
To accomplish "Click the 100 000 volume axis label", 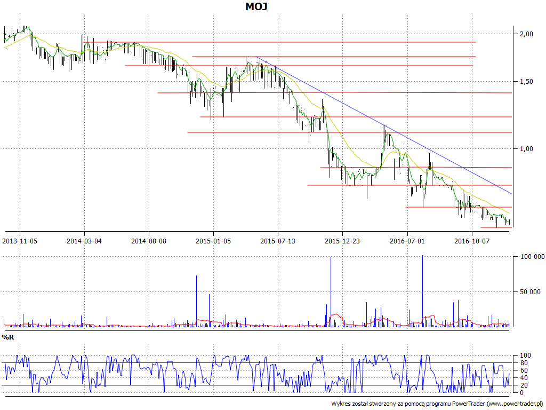I will click(532, 257).
